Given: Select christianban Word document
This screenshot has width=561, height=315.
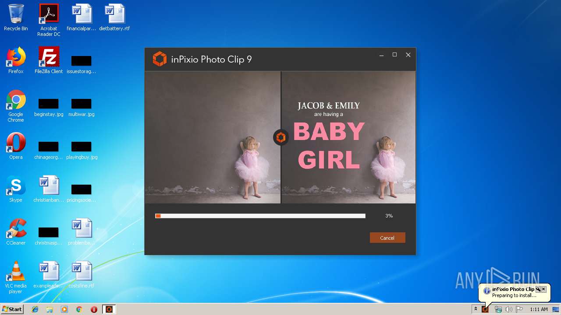Looking at the screenshot, I should point(49,189).
